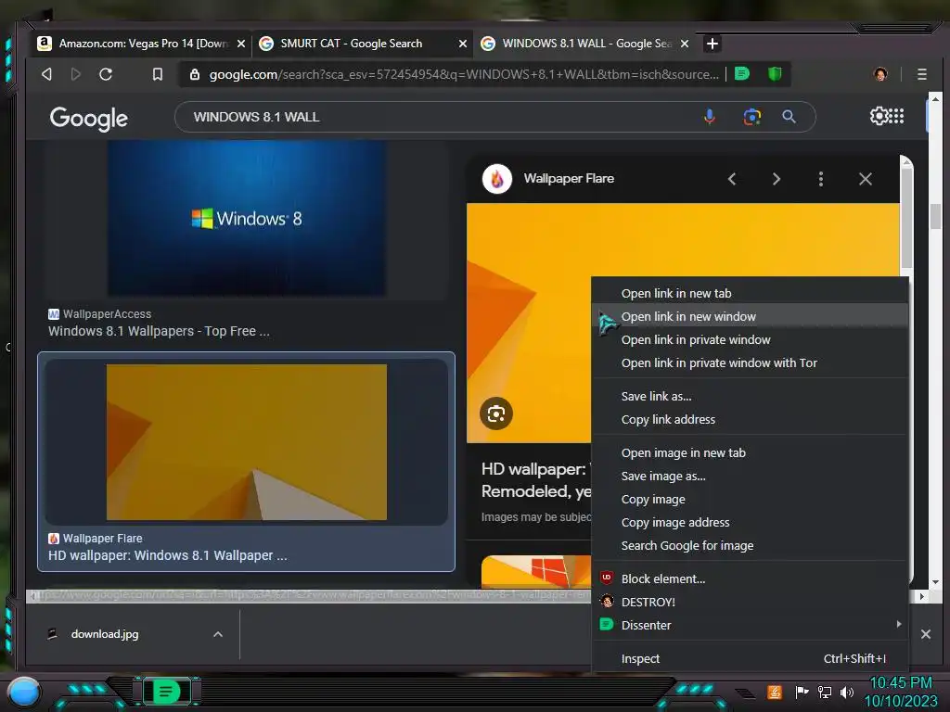Bookmark this page using the bookmark icon
Screen dimensions: 950x712
158,74
